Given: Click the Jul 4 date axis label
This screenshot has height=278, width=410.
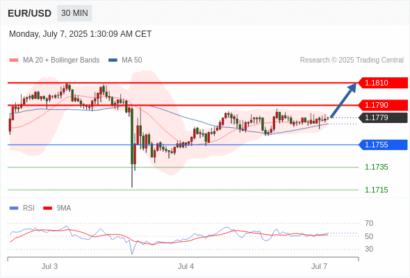Looking at the screenshot, I should tap(186, 266).
